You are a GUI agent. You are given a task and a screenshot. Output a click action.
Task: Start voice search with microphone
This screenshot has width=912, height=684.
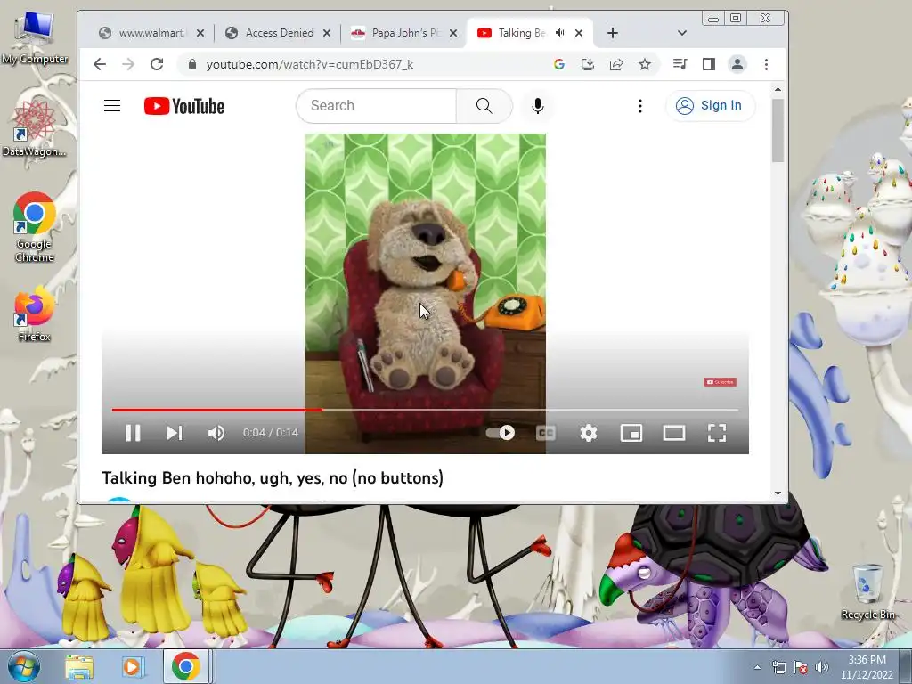[x=537, y=106]
